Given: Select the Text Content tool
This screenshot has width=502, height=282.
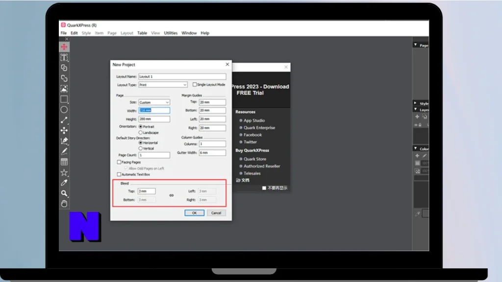Looking at the screenshot, I should [64, 58].
